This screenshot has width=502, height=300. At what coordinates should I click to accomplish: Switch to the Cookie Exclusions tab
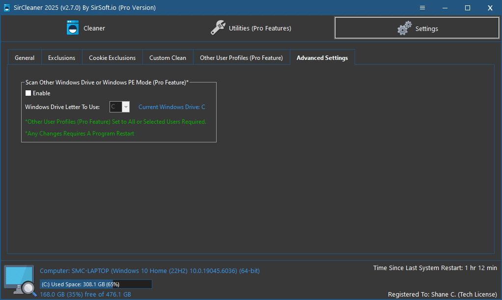[112, 57]
